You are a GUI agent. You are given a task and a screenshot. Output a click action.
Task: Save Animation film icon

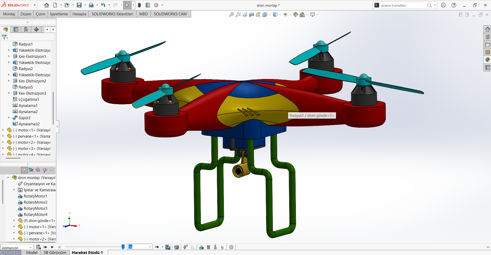click(168, 247)
